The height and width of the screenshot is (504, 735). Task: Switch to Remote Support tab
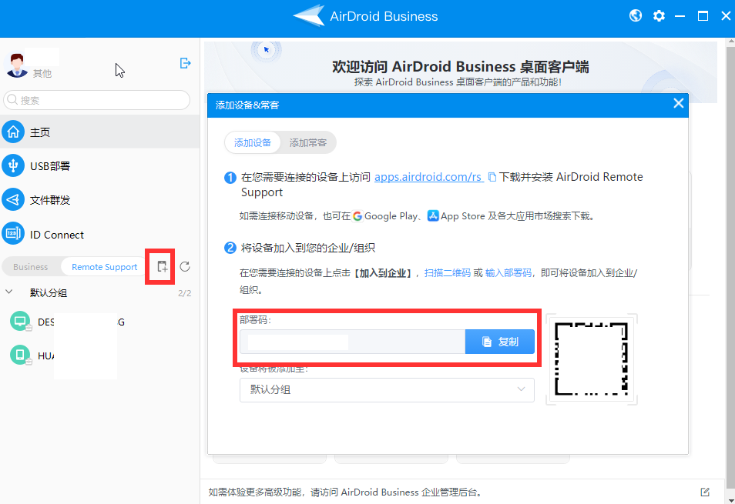104,267
